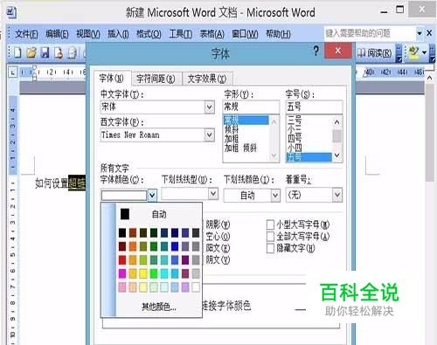Pick the blue swatch in second row

pos(175,246)
